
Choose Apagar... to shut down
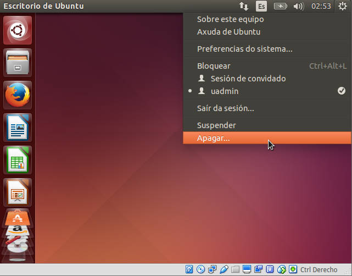click(x=267, y=138)
